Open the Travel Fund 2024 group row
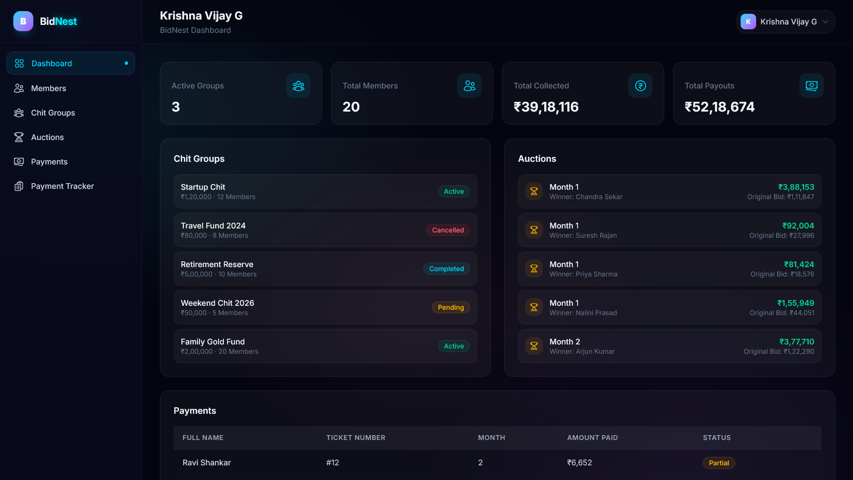853x480 pixels. point(325,230)
